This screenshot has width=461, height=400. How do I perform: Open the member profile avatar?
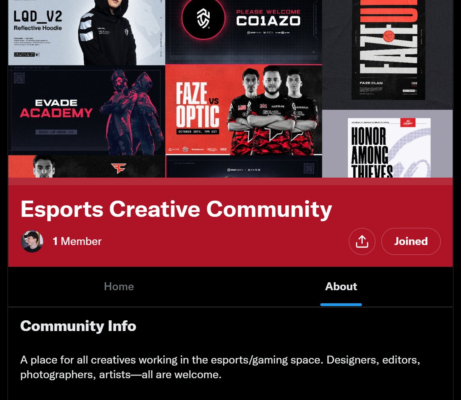coord(32,241)
